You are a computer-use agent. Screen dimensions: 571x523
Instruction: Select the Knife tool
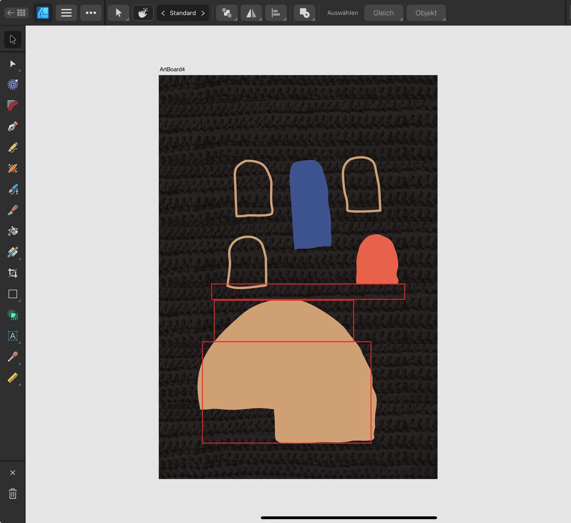[x=13, y=210]
